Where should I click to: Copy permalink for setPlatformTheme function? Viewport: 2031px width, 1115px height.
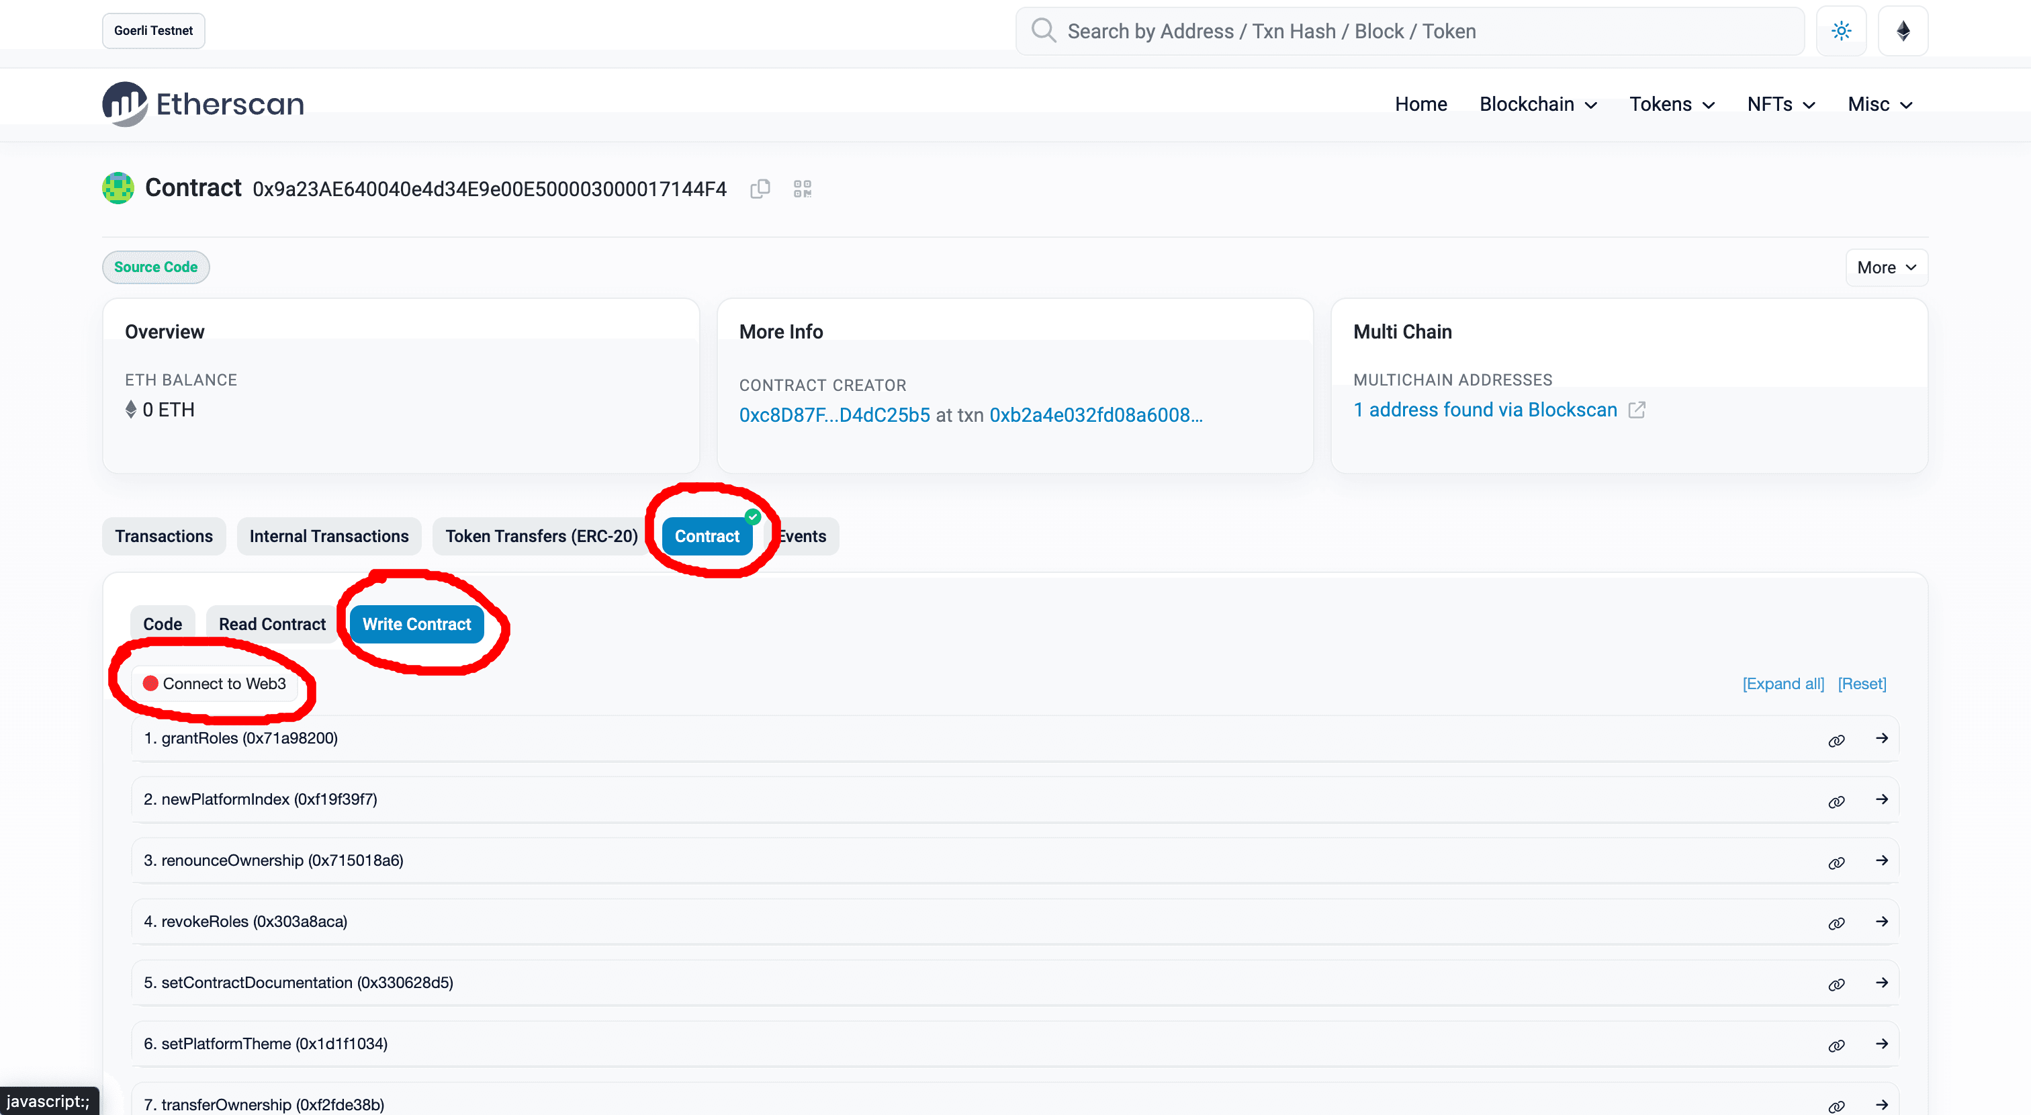click(x=1836, y=1045)
